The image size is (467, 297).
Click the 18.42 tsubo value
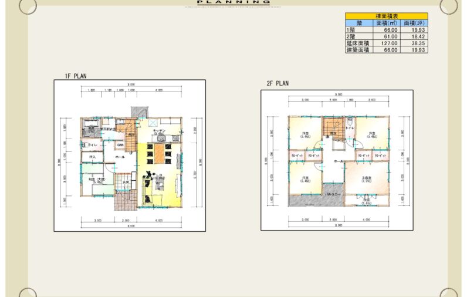point(418,36)
